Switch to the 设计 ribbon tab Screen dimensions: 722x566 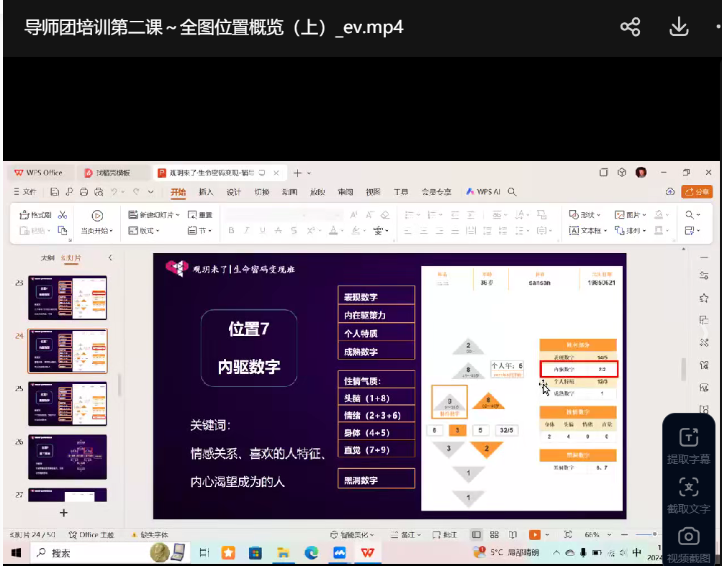point(234,192)
